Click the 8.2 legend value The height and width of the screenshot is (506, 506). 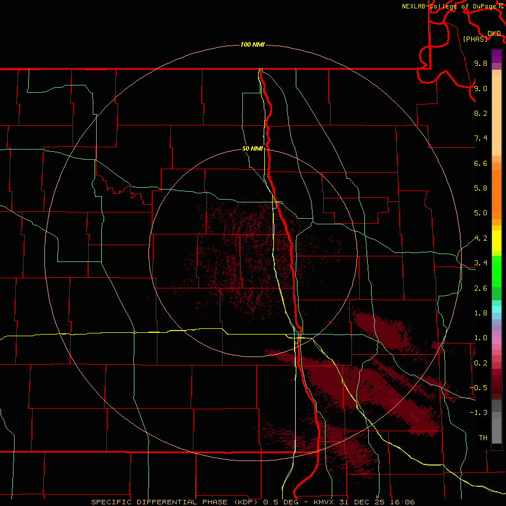[481, 113]
